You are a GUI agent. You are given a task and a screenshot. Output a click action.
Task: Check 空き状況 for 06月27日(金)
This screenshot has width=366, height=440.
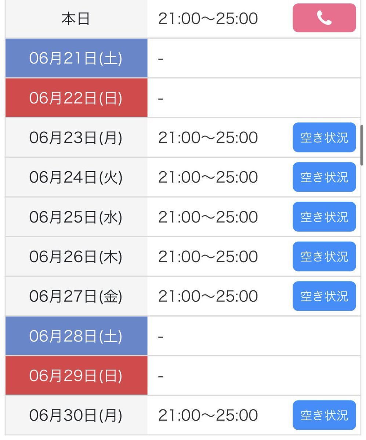[x=324, y=296]
